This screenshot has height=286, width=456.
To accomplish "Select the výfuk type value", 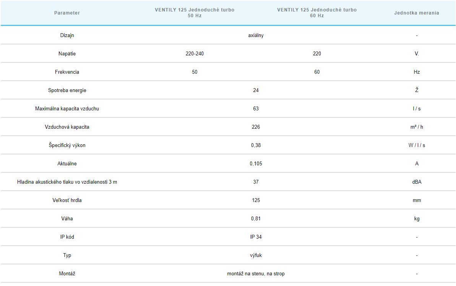I will click(x=256, y=255).
